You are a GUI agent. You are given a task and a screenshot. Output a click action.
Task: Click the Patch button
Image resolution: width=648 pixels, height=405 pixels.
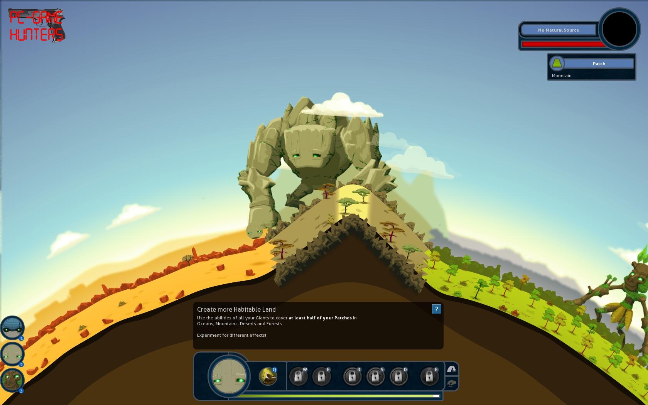pyautogui.click(x=599, y=64)
